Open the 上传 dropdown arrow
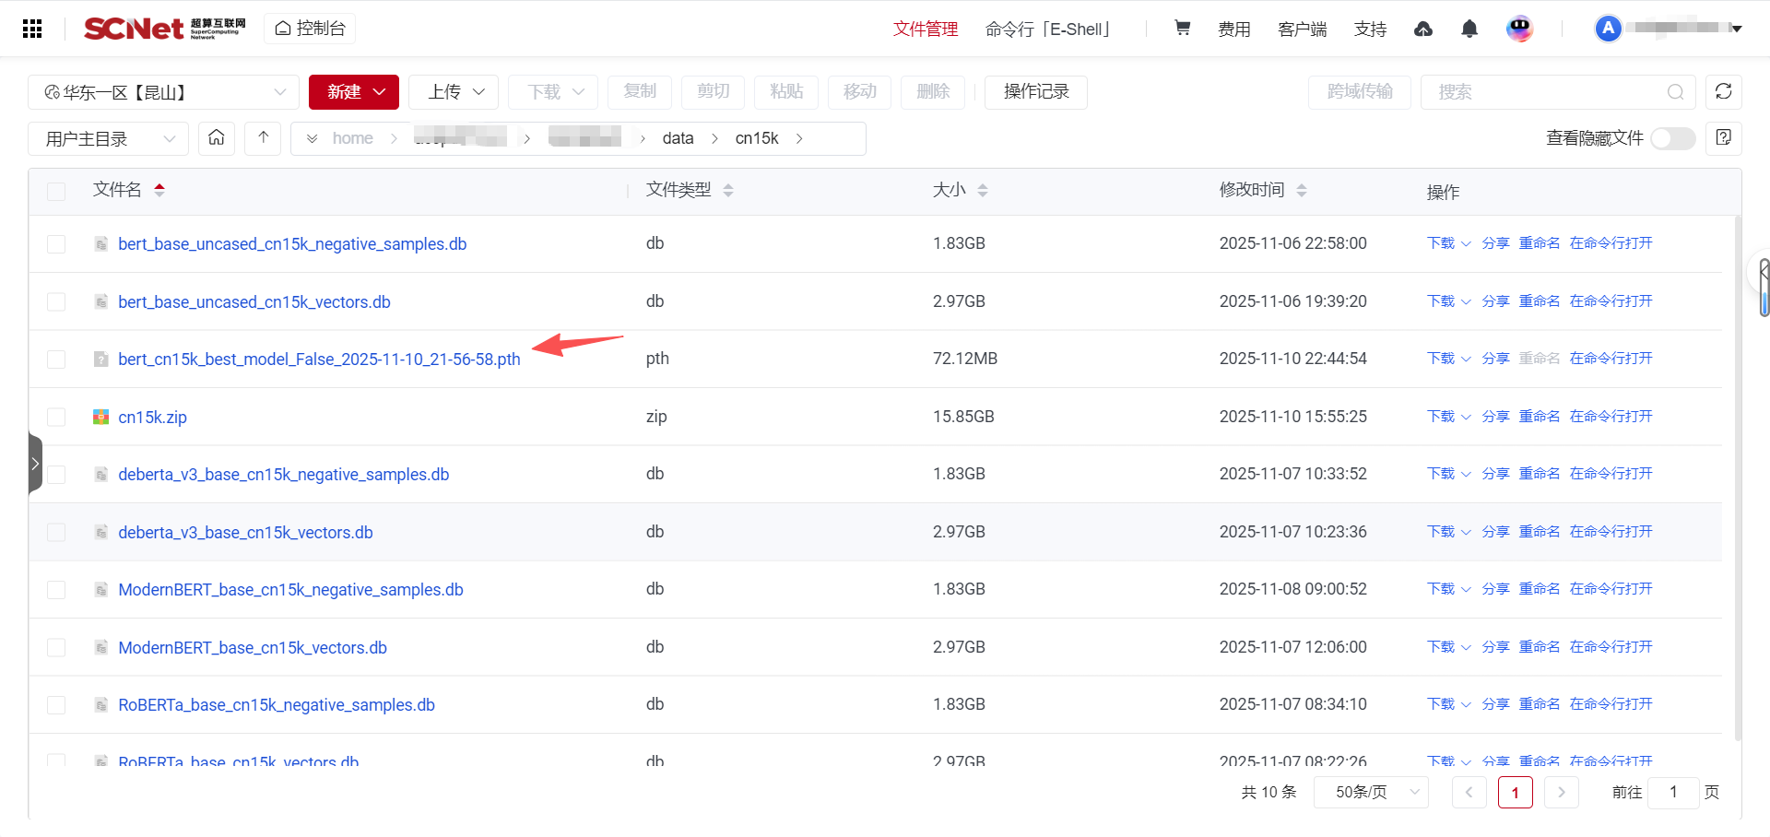 pos(478,92)
